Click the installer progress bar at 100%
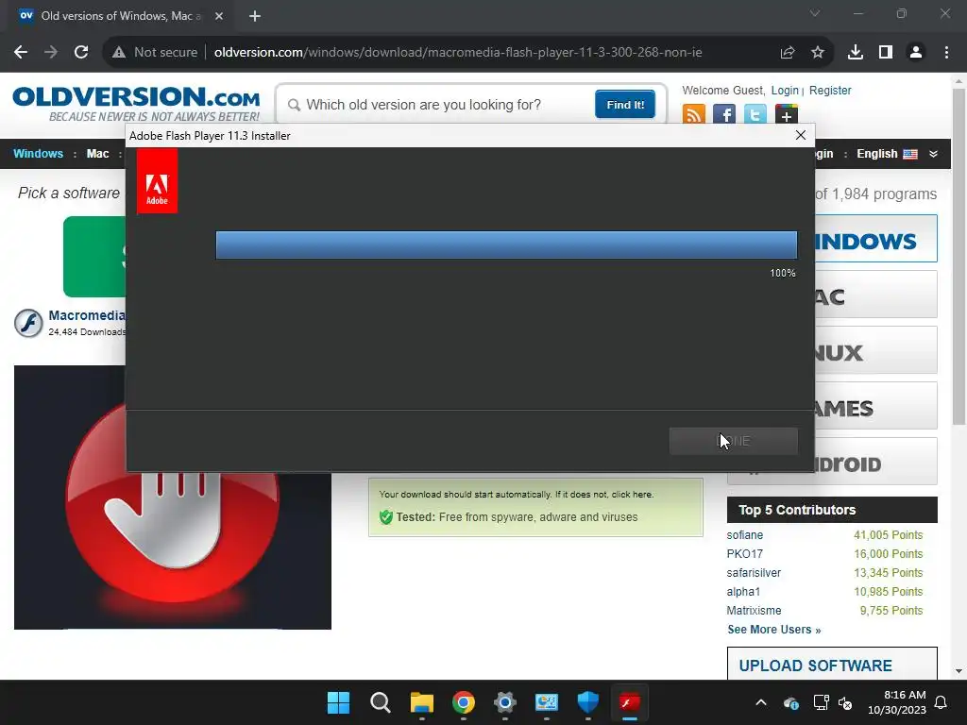The height and width of the screenshot is (725, 967). pos(506,244)
